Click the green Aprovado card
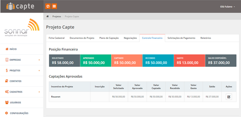 coord(96,61)
